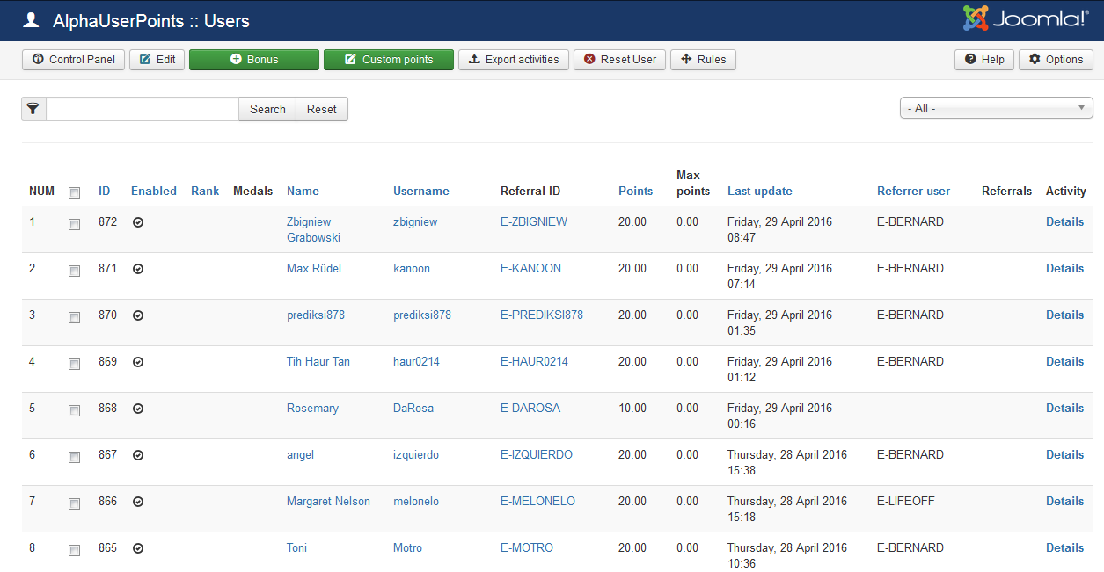Screen dimensions: 1104x572
Task: Open Zbigniew Grabowski name link
Action: click(313, 229)
